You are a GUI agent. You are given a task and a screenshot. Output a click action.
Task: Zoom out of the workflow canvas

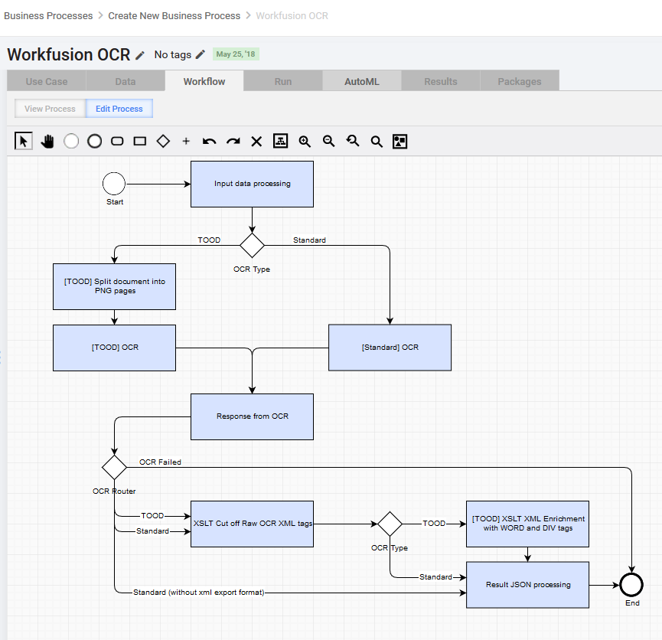click(x=328, y=141)
